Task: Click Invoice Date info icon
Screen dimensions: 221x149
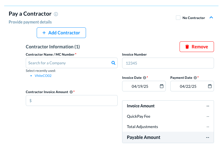Action: tap(144, 78)
